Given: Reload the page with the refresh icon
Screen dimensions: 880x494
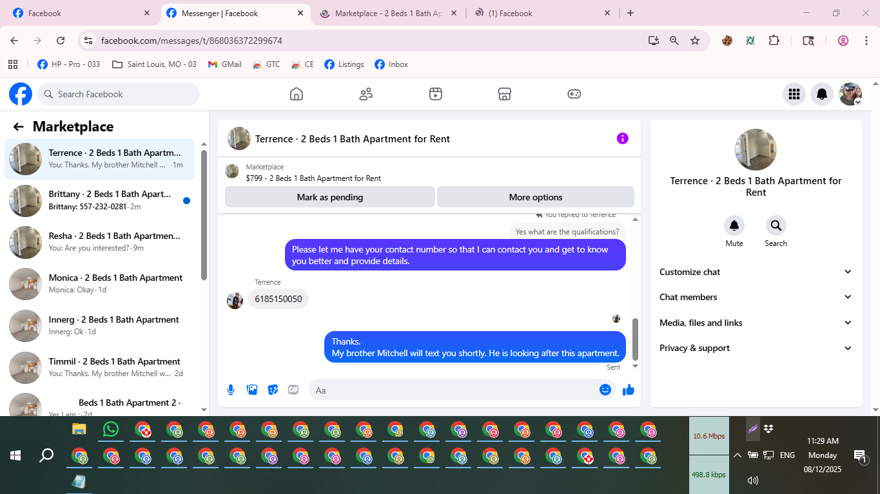Looking at the screenshot, I should click(x=61, y=41).
